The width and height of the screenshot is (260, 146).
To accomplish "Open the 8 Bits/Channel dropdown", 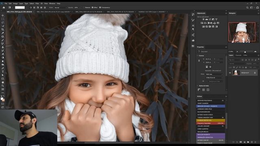I will pos(214,77).
